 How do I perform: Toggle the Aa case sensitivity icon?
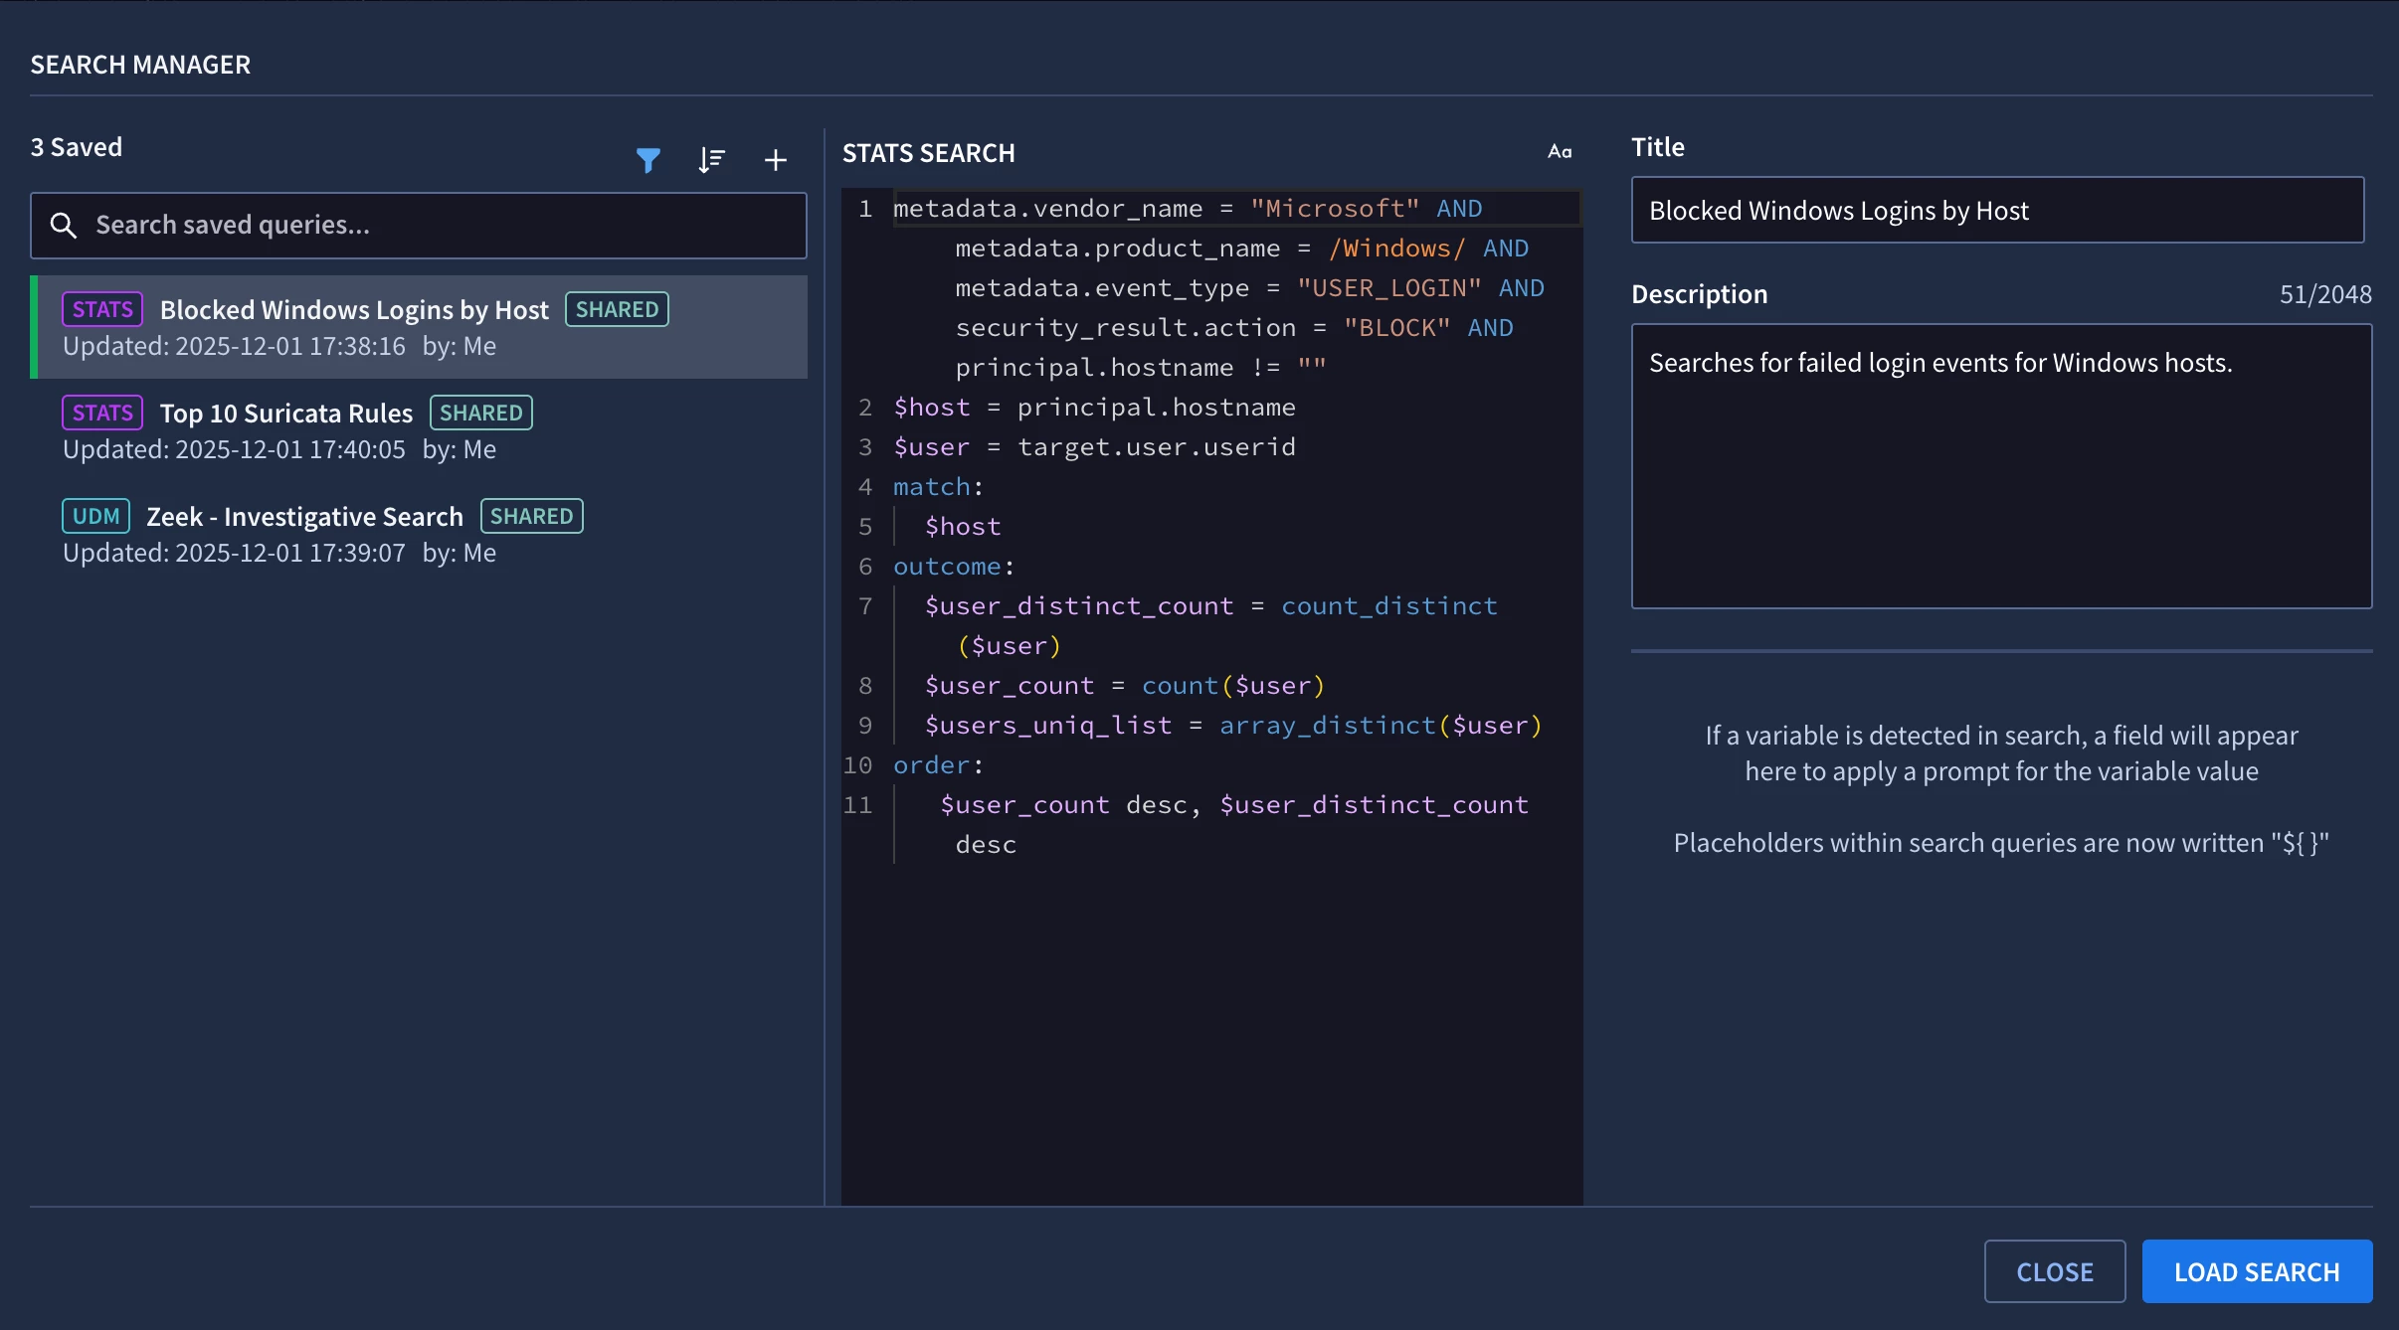(x=1560, y=152)
